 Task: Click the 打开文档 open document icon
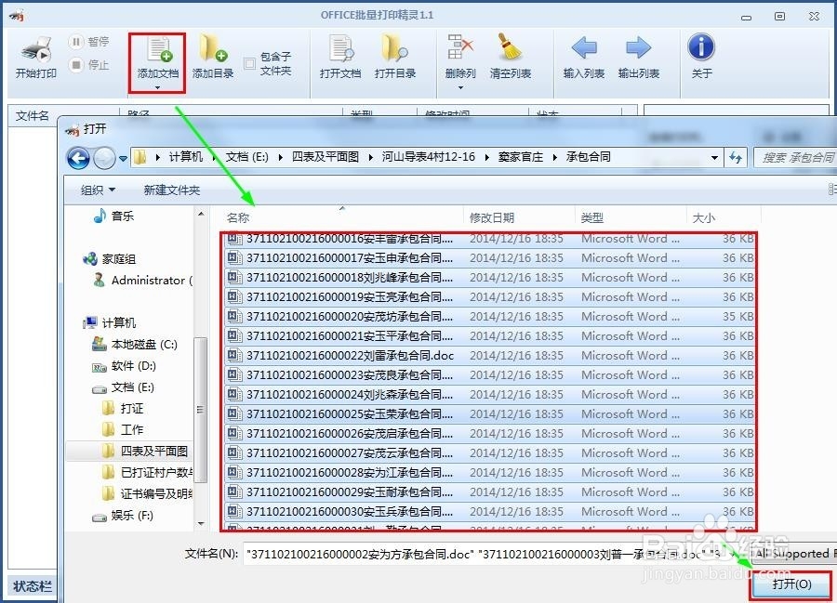point(340,48)
